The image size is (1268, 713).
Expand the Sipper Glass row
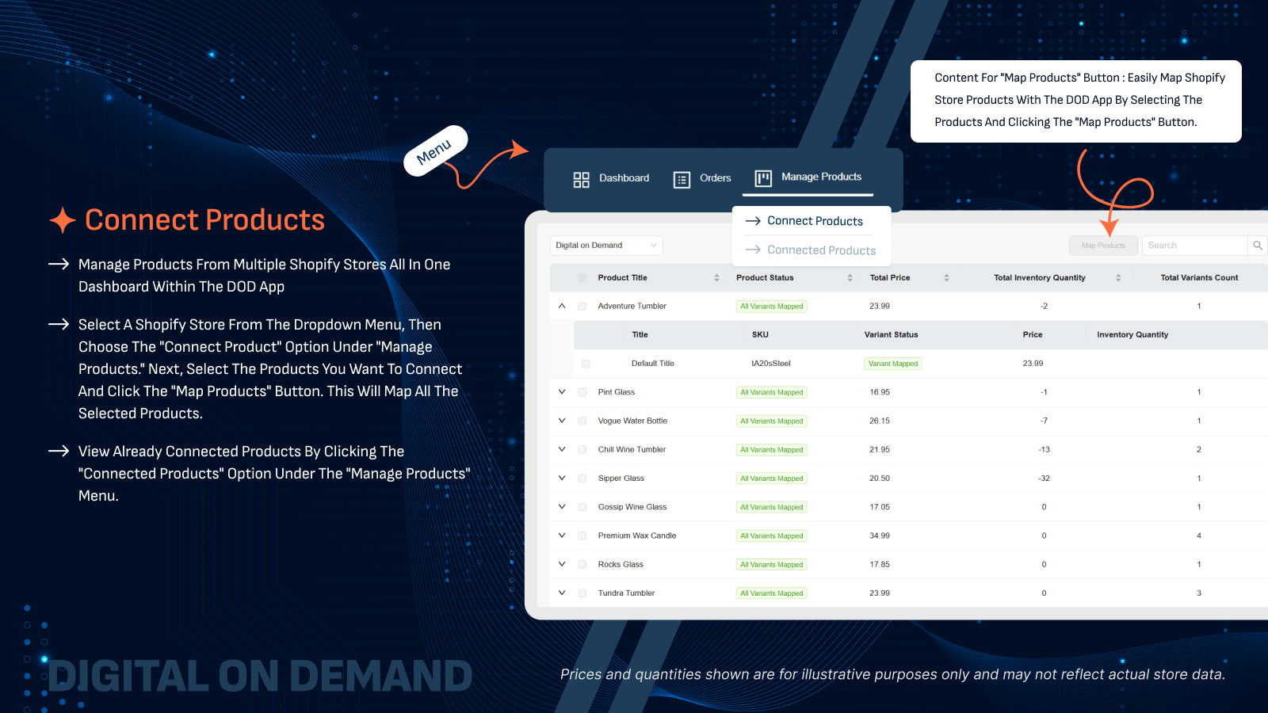pyautogui.click(x=562, y=479)
